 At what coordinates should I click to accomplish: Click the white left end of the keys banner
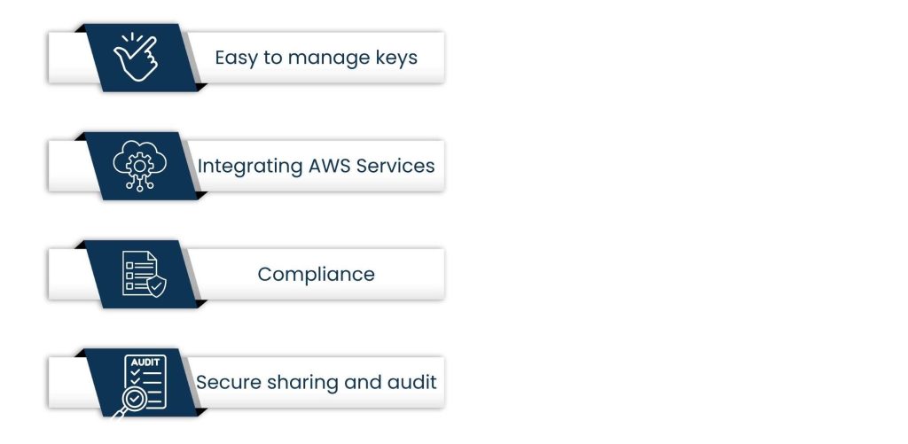[65, 58]
